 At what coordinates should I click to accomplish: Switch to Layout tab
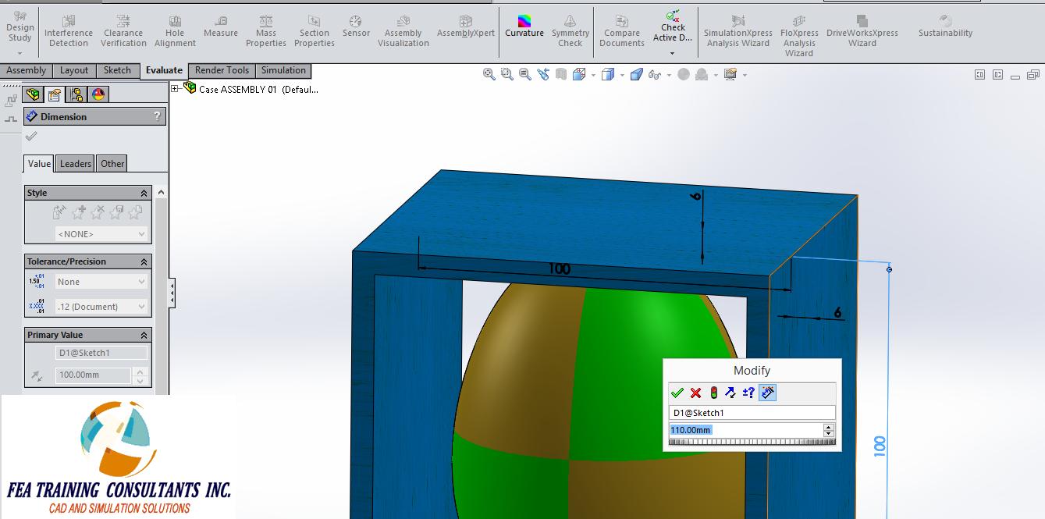pos(74,70)
